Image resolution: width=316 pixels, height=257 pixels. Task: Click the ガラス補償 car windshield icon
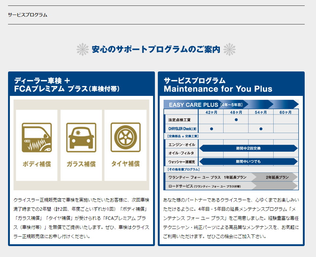[81, 137]
